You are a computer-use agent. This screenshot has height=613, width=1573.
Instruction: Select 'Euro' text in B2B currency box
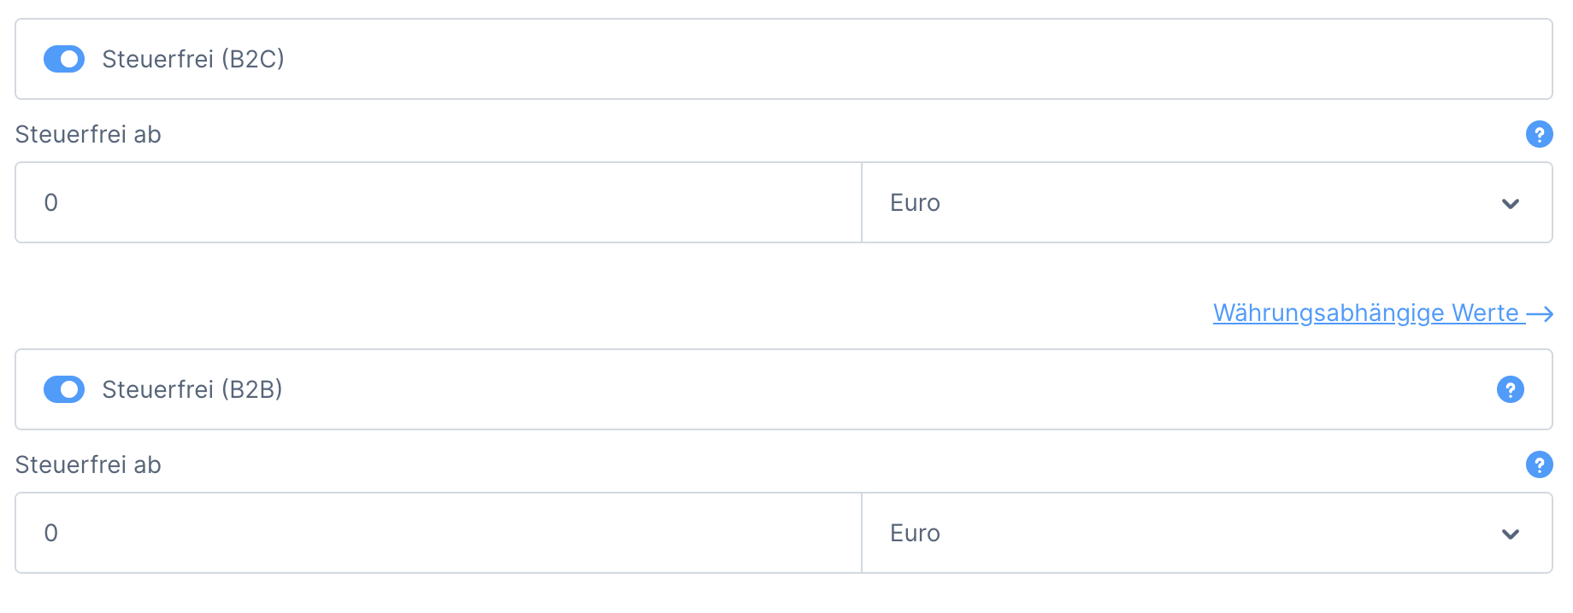[x=915, y=534]
